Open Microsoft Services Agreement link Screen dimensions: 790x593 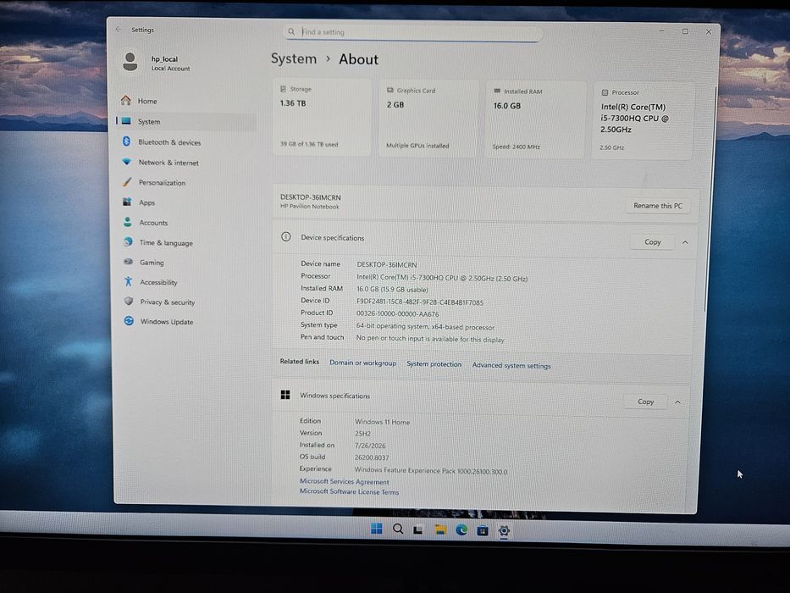coord(344,481)
